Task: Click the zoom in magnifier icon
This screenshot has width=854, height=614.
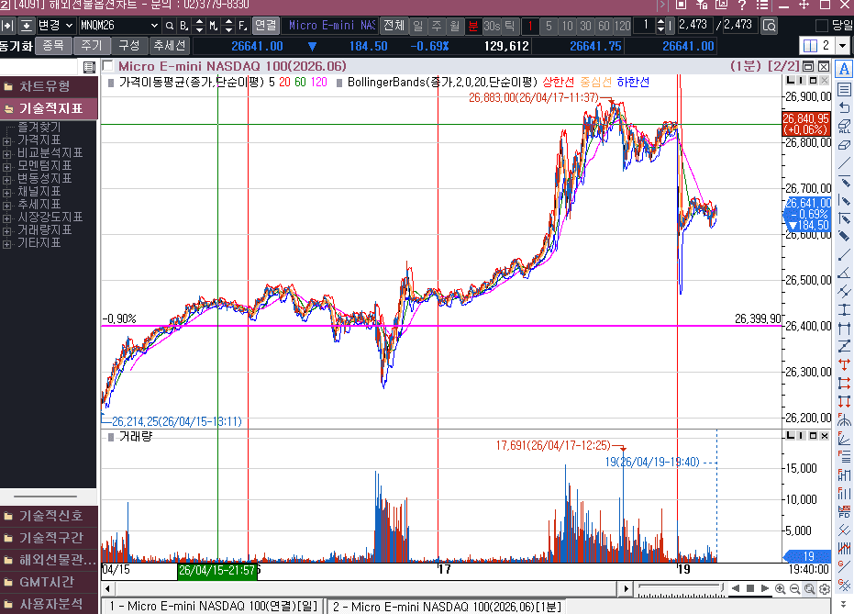Action: (780, 589)
